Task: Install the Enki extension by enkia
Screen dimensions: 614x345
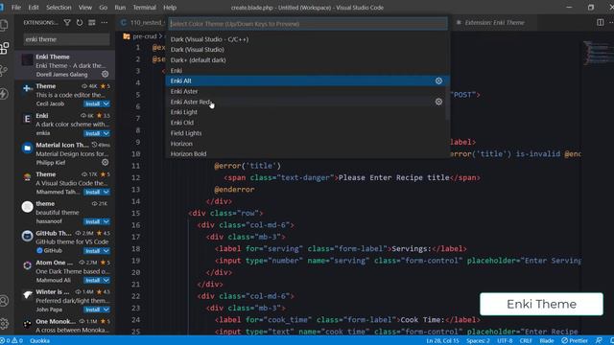Action: point(93,133)
